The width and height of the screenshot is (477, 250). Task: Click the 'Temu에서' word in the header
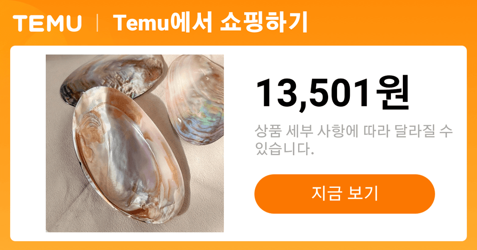tap(163, 23)
